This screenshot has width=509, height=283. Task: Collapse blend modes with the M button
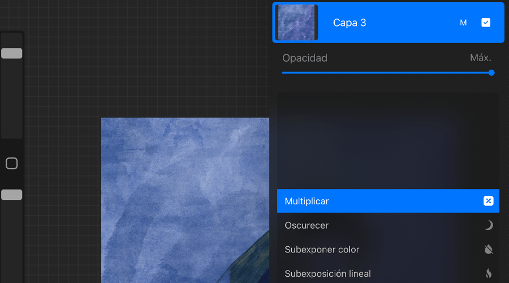[x=463, y=23]
